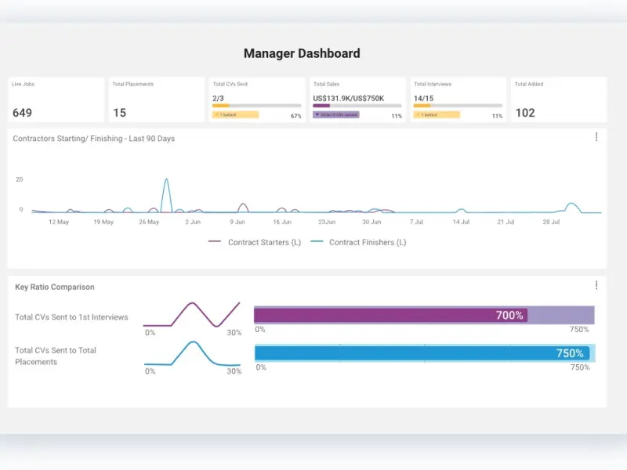Screen dimensions: 627x470
Task: Open the Live Jobs 649 card
Action: (56, 100)
